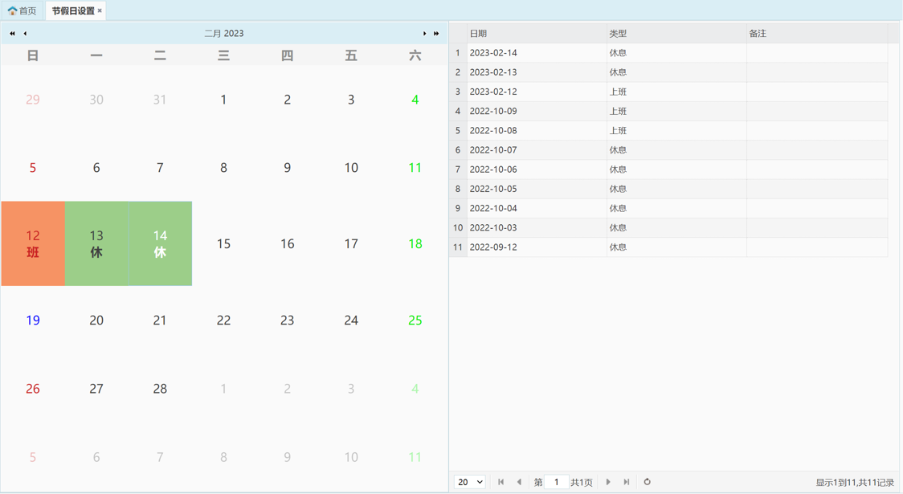
Task: Jump to last page of records
Action: [x=627, y=482]
